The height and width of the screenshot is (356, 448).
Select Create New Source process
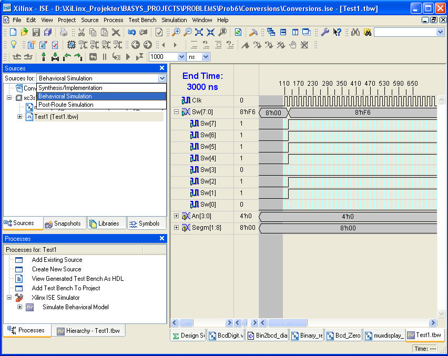tap(57, 269)
